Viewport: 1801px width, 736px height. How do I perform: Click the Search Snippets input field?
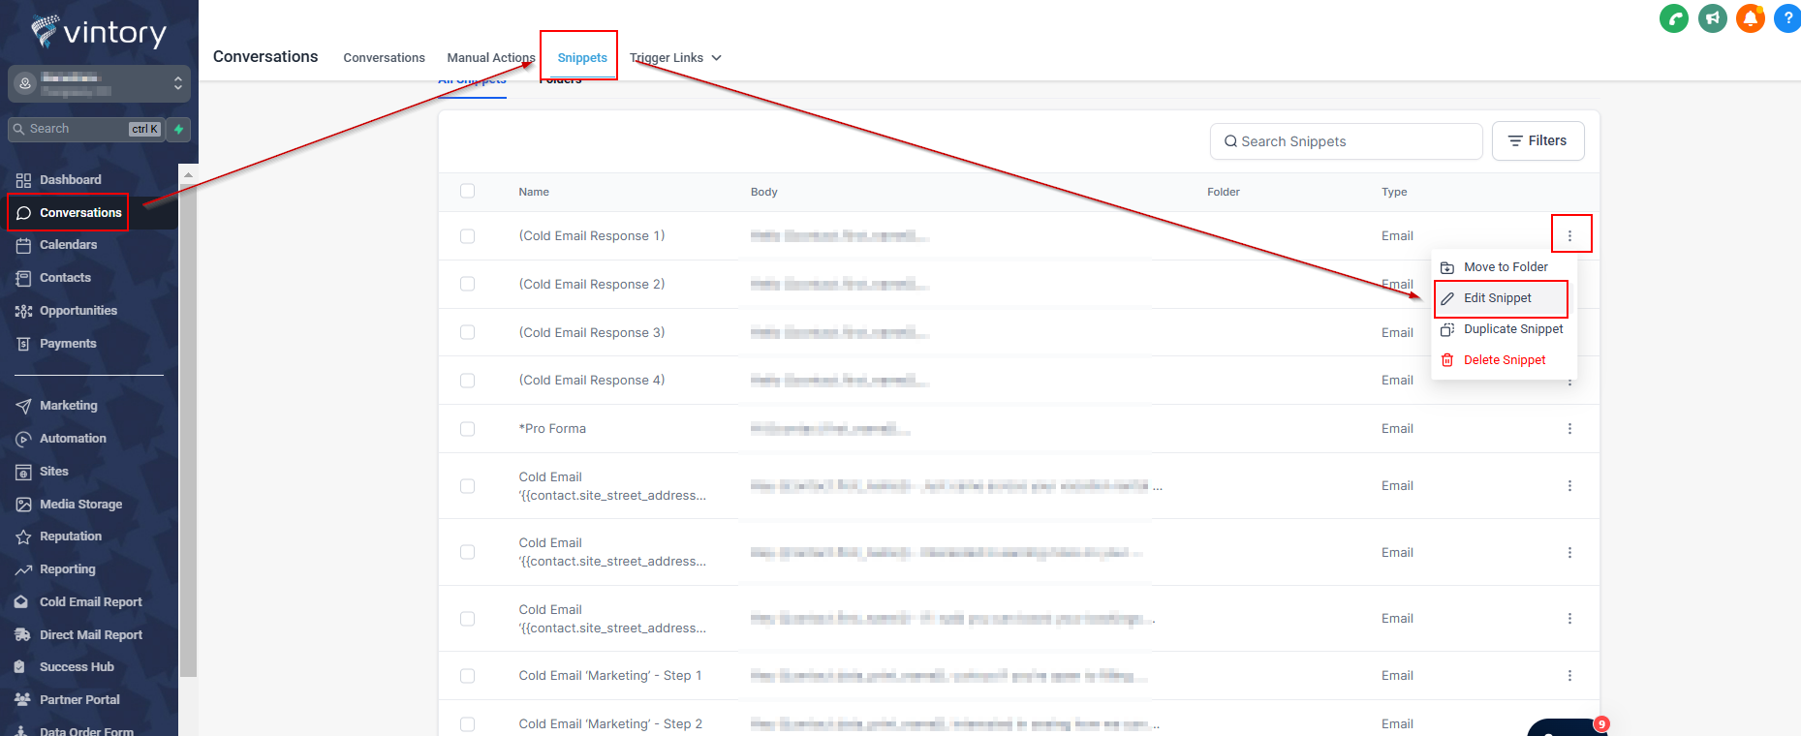point(1346,141)
